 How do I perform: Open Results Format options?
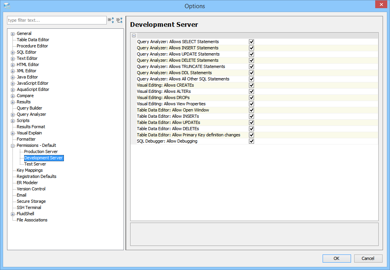(31, 127)
